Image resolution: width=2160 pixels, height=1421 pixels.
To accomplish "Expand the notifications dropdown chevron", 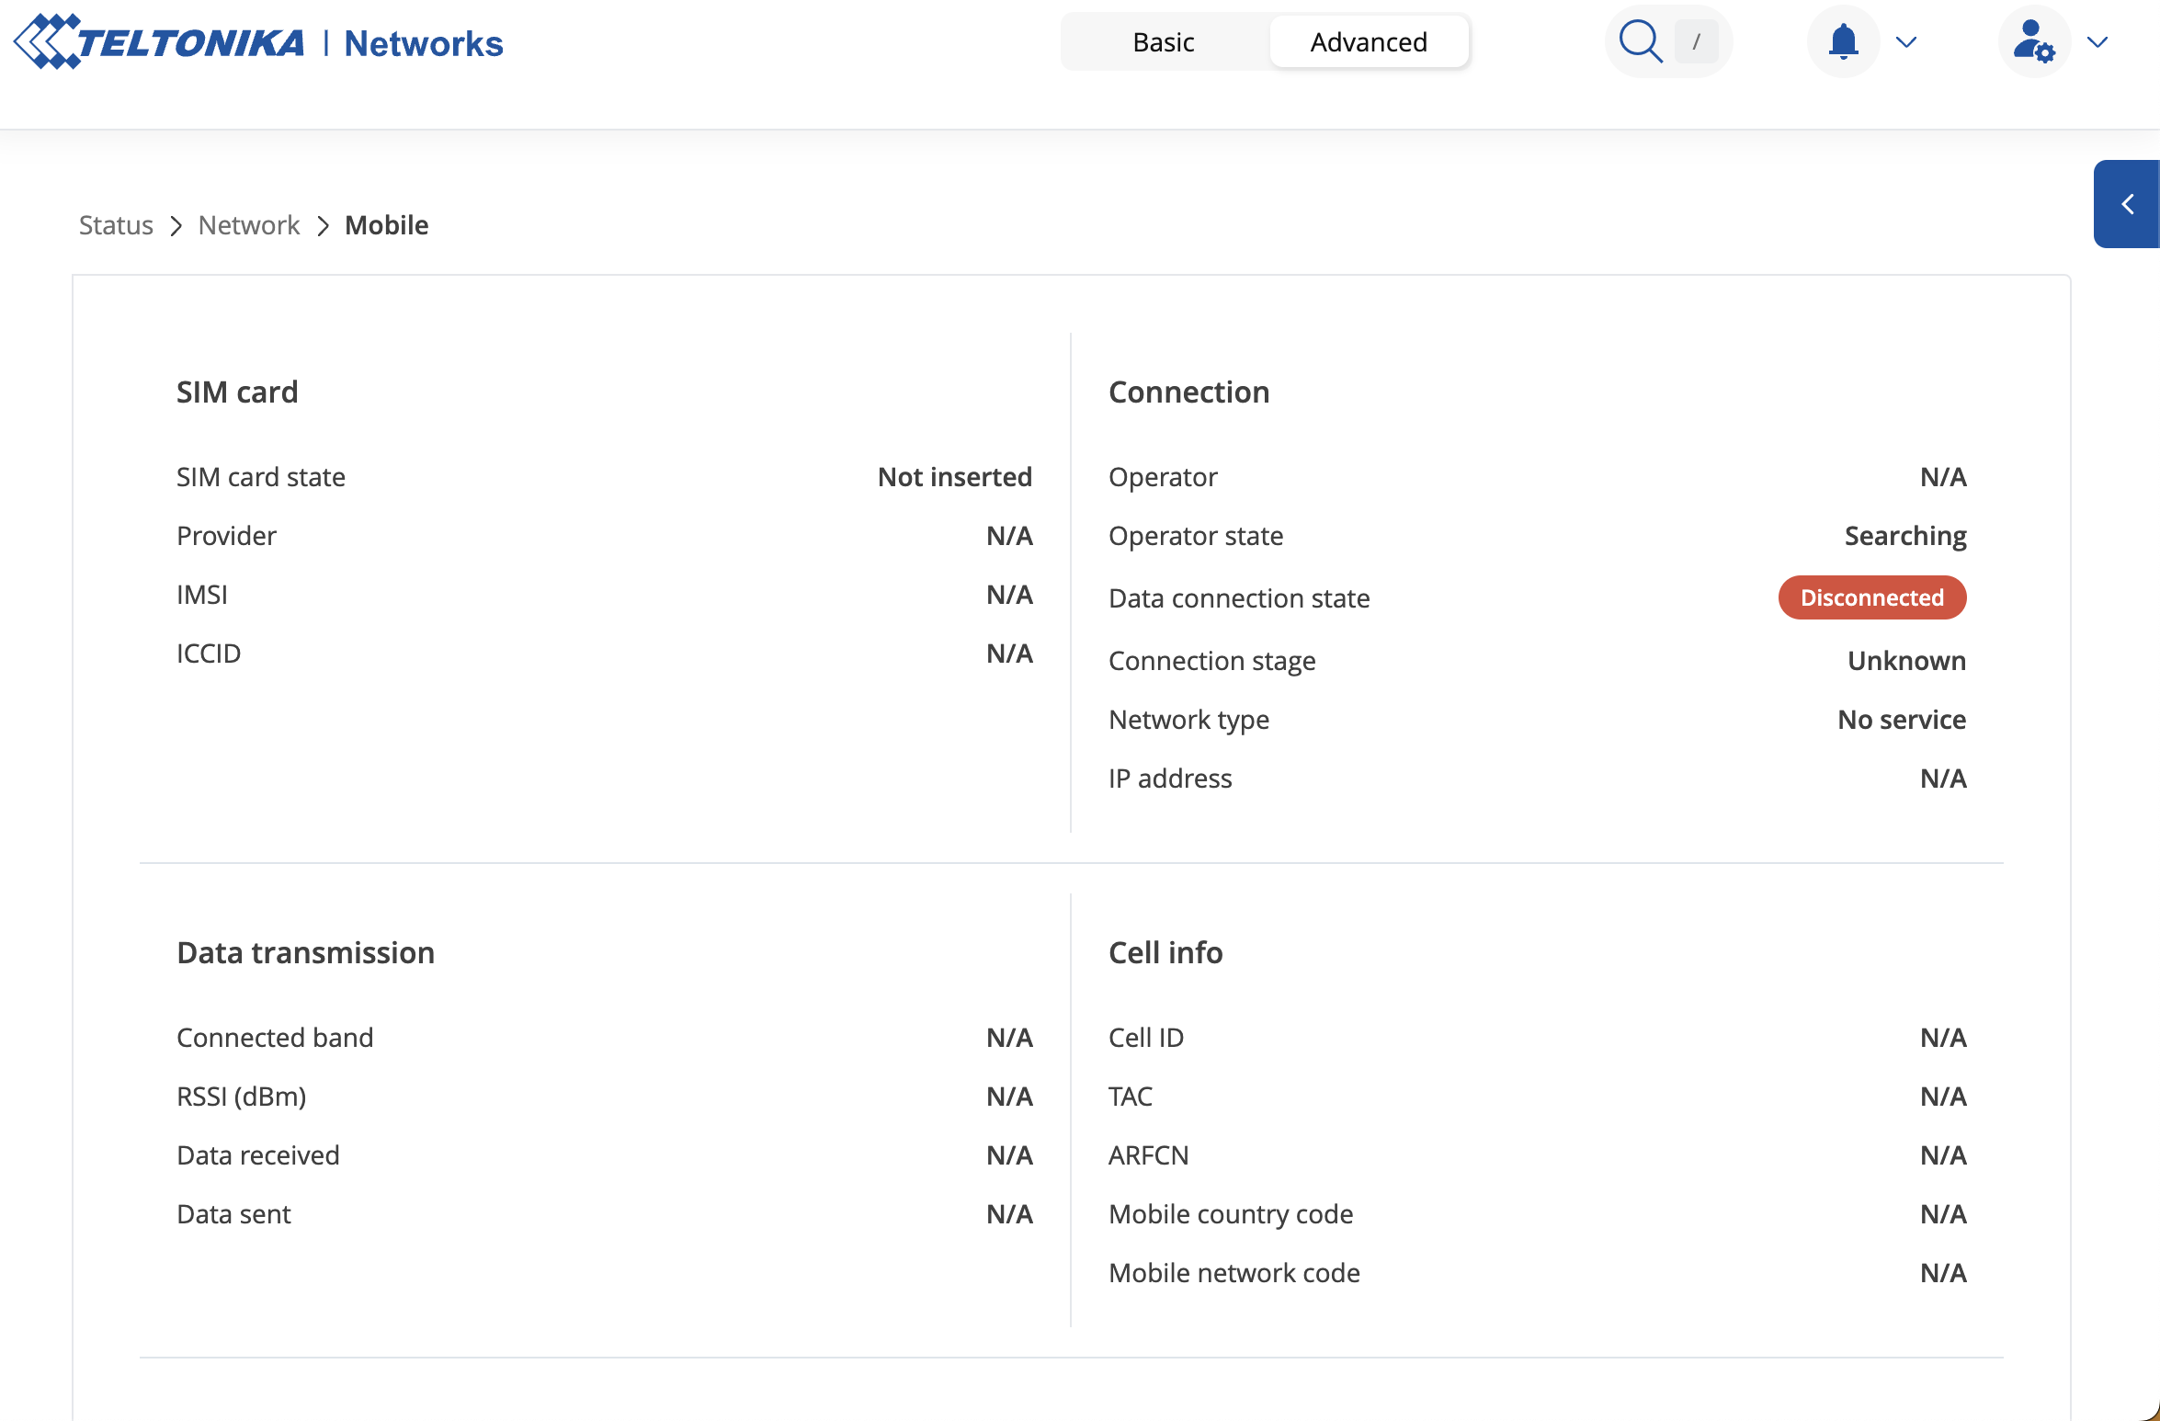I will click(x=1906, y=42).
